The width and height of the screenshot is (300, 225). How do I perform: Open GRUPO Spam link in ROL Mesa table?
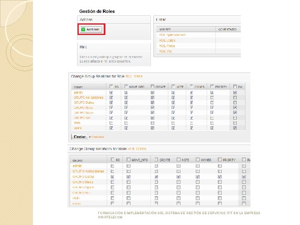coord(84,112)
